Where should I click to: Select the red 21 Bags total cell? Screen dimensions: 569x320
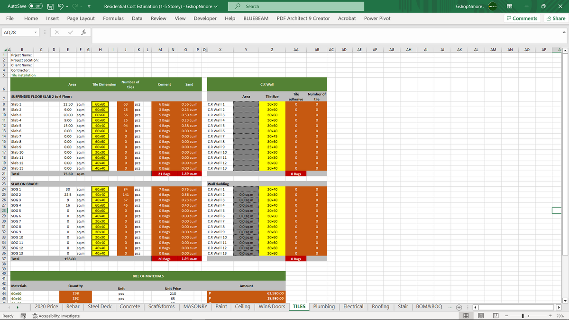point(165,174)
